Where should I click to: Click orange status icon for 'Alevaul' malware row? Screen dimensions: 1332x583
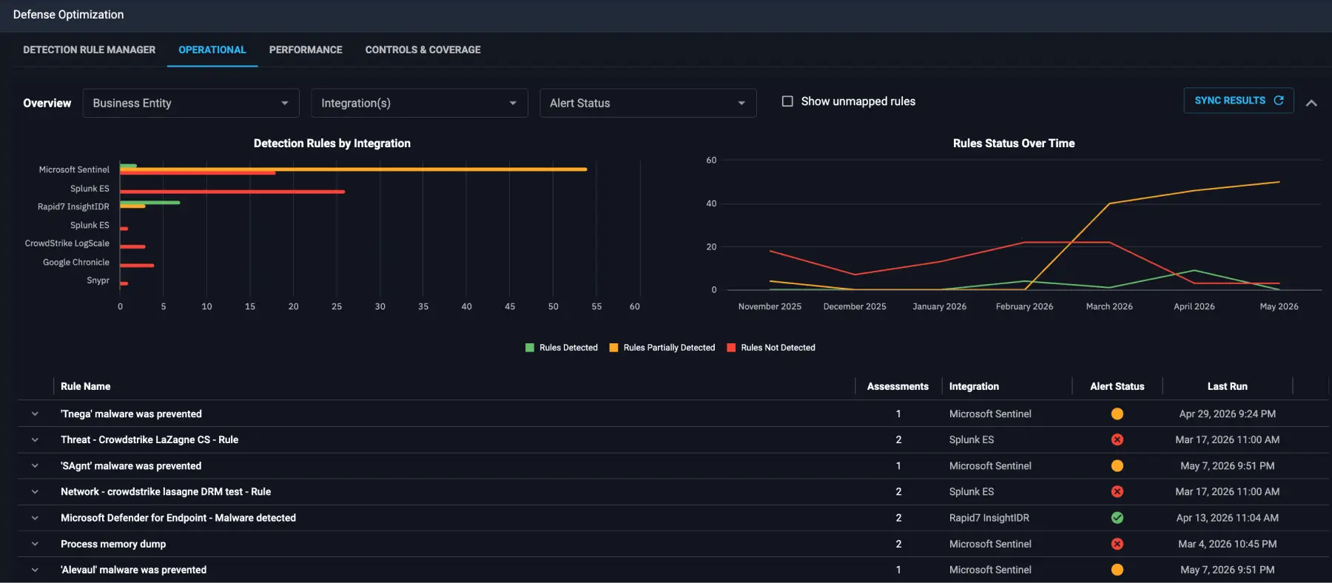coord(1117,570)
